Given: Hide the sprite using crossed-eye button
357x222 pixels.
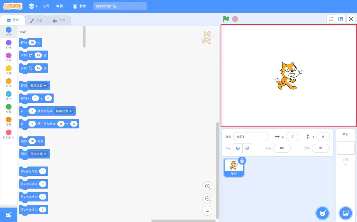Looking at the screenshot, I should click(x=247, y=148).
